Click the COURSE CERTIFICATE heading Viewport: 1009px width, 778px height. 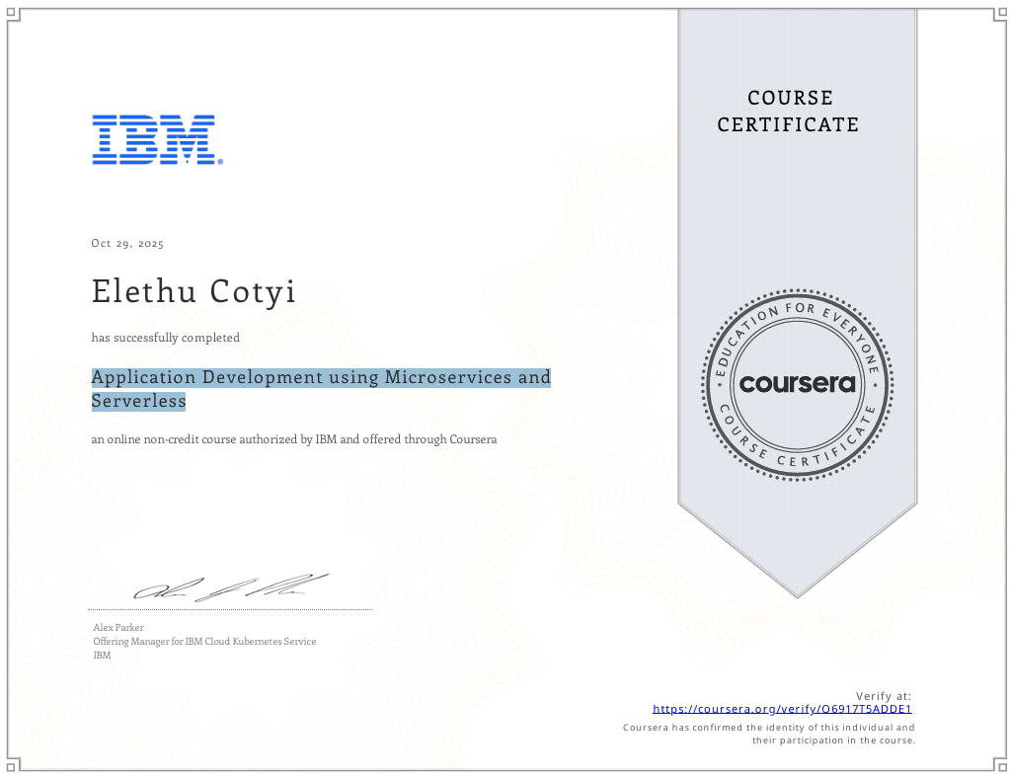[788, 112]
